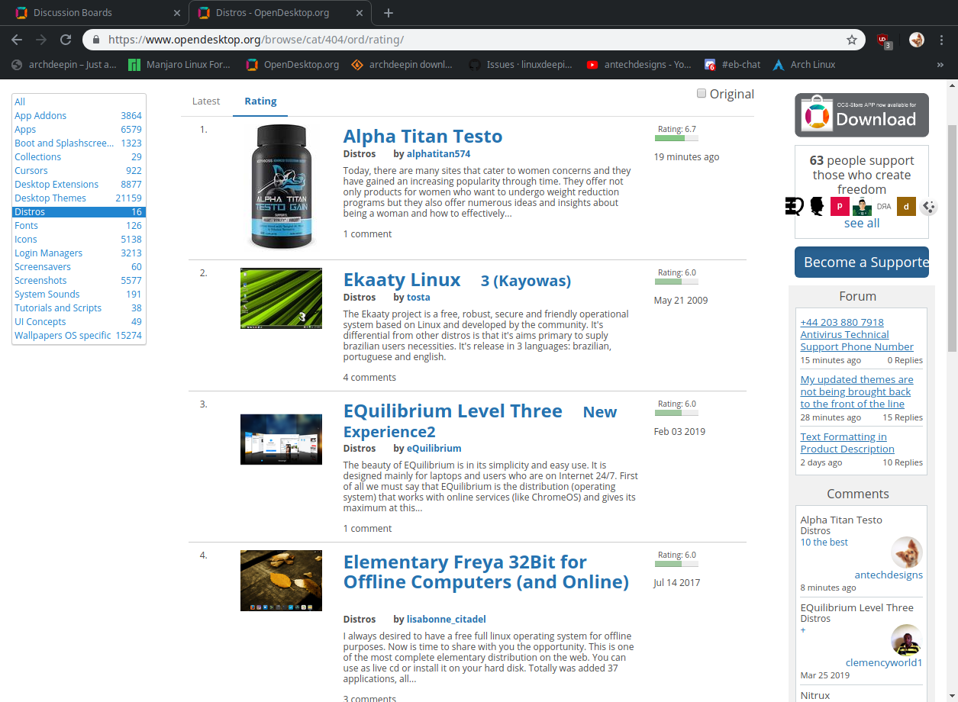Open the GitHub Issues linuxdeepin bookmark
The height and width of the screenshot is (702, 958).
click(x=520, y=65)
